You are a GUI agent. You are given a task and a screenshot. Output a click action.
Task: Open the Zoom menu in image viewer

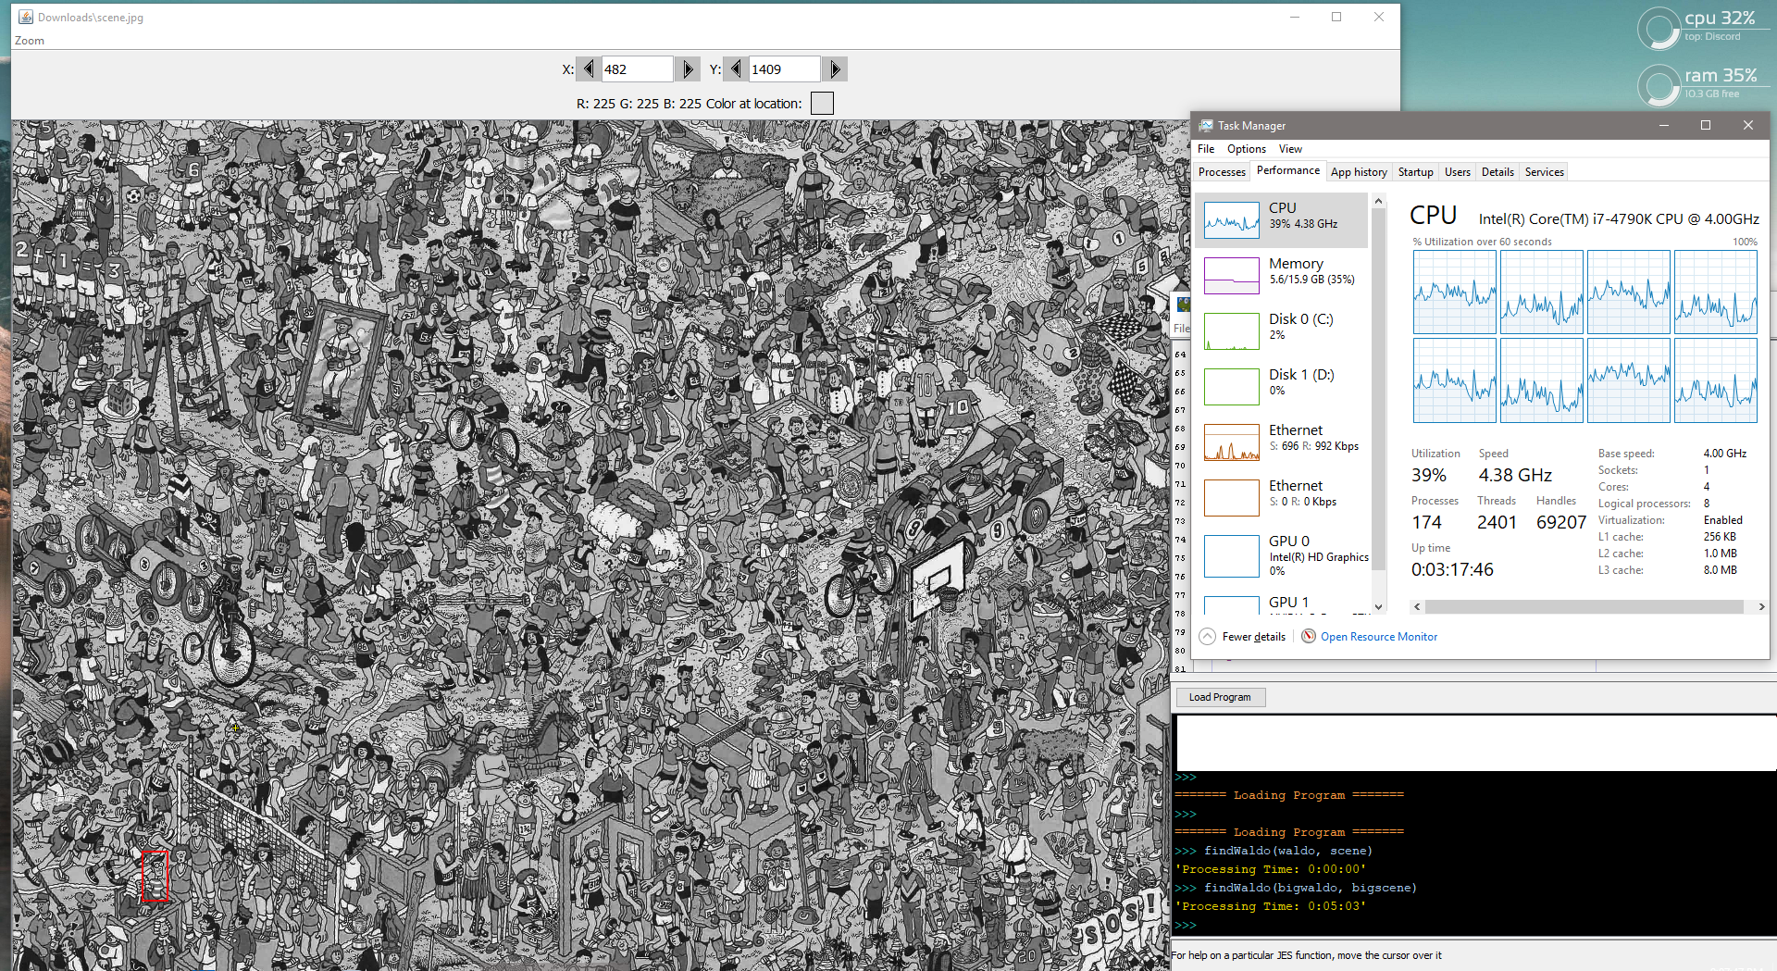pyautogui.click(x=30, y=41)
